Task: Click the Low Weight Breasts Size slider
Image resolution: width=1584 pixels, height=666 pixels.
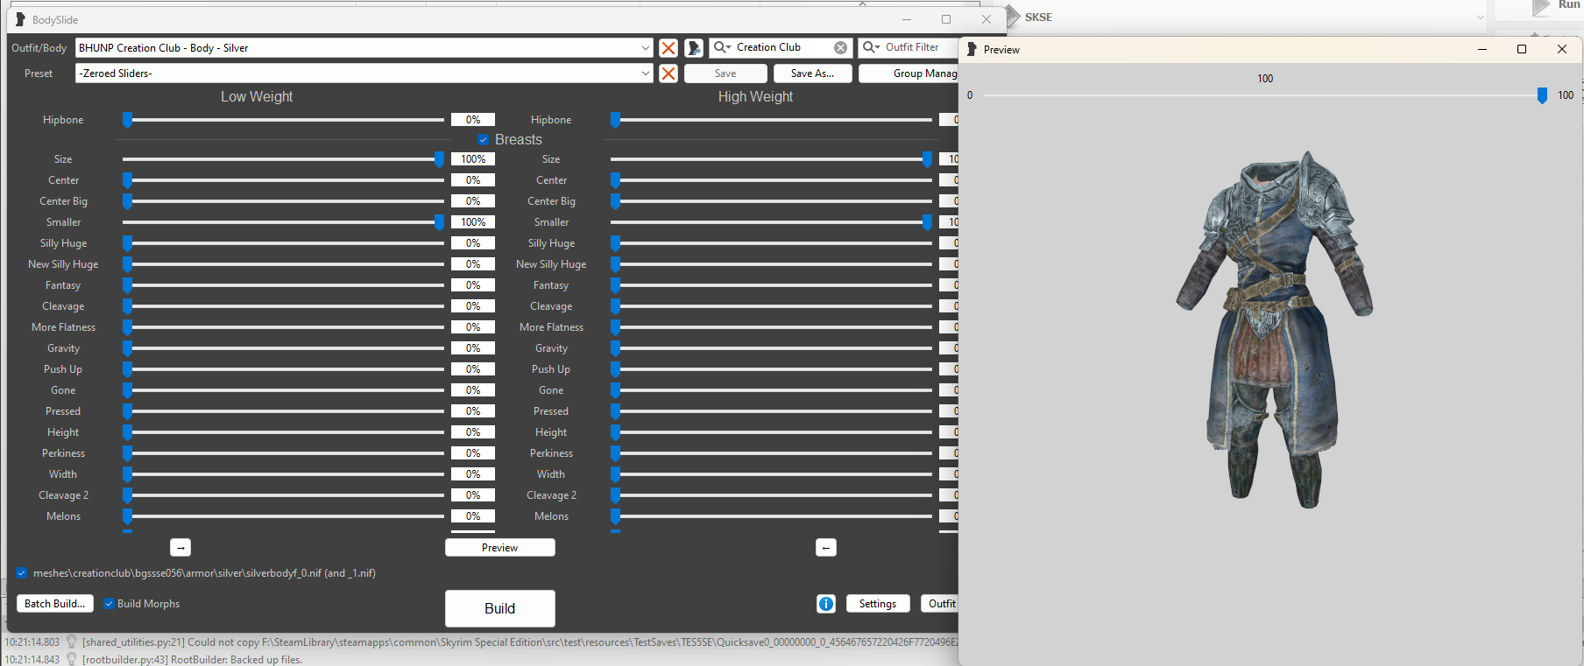Action: (x=283, y=159)
